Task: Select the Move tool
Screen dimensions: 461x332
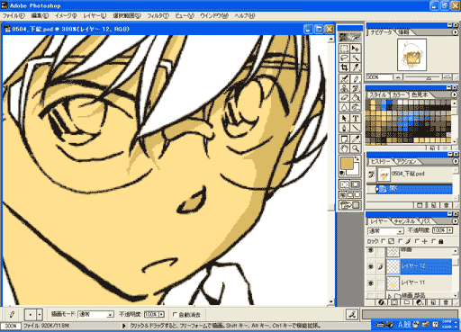Action: (x=356, y=49)
